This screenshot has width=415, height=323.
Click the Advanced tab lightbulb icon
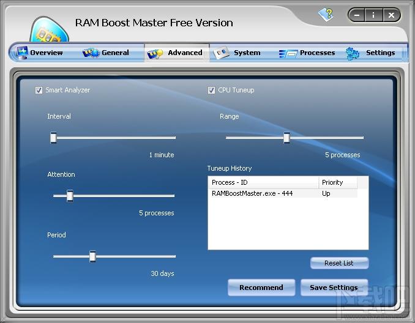[x=155, y=54]
